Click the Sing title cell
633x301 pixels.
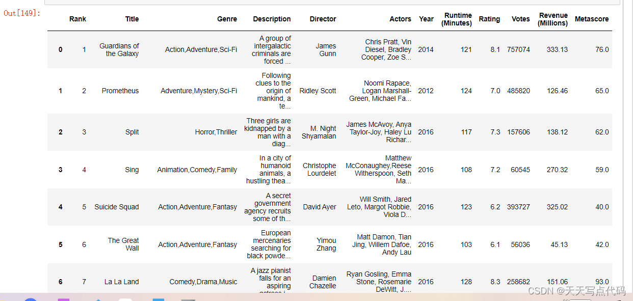point(132,170)
